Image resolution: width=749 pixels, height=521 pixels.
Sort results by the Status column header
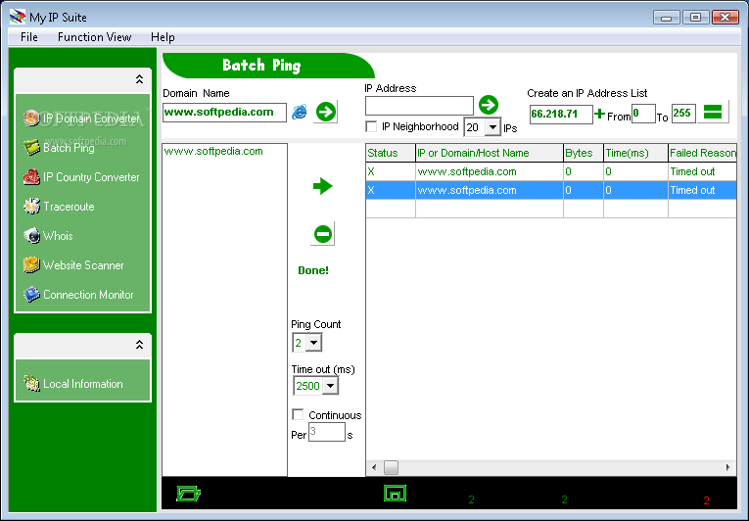(x=391, y=153)
